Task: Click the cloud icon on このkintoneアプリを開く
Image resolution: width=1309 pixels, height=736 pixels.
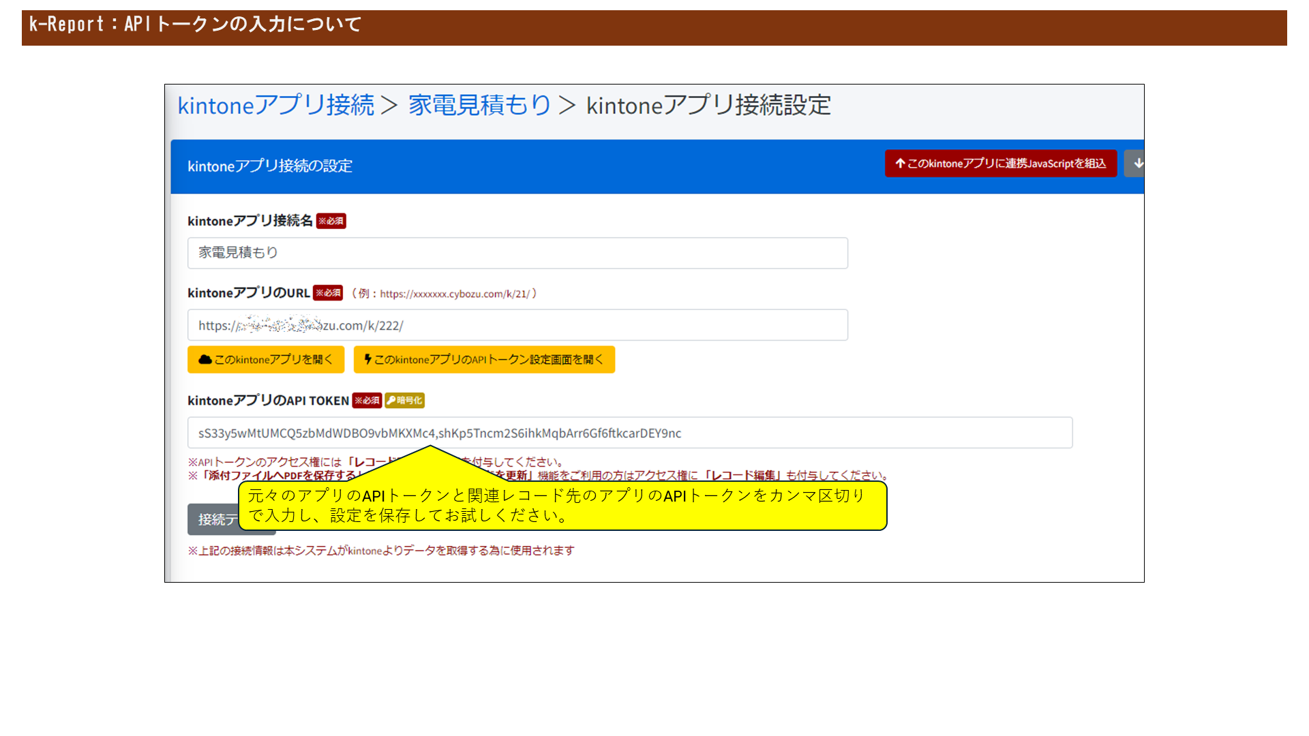Action: click(x=205, y=360)
